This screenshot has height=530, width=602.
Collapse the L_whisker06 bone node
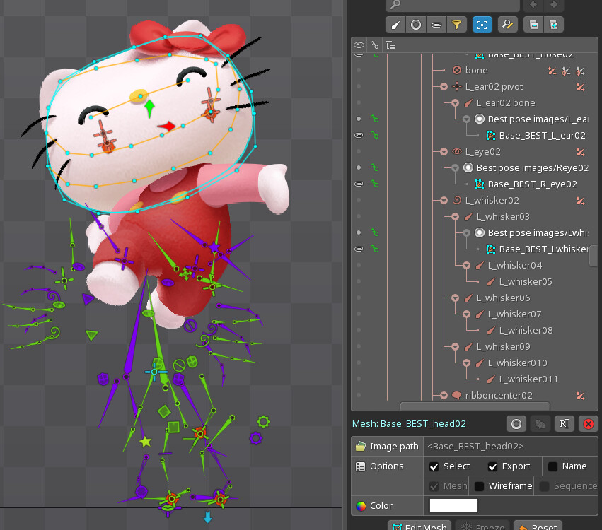click(x=456, y=298)
